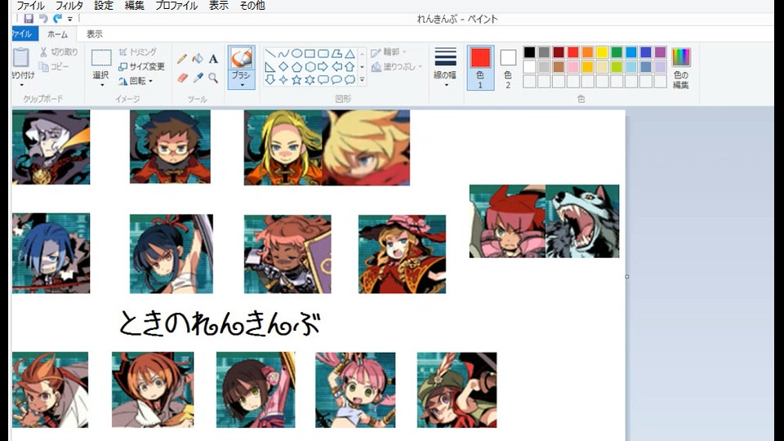The height and width of the screenshot is (441, 784).
Task: Switch to the Paint 表示 ribbon tab
Action: [x=95, y=34]
